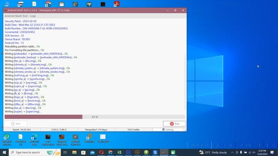Image resolution: width=278 pixels, height=156 pixels.
Task: Open the black square desktop icon
Action: (103, 4)
